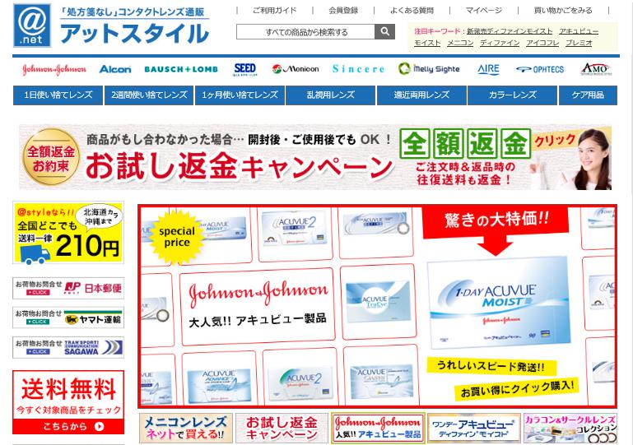Viewport: 633px width, 445px height.
Task: Open the お試し返金キャンペーン small bottom banner
Action: click(x=282, y=428)
